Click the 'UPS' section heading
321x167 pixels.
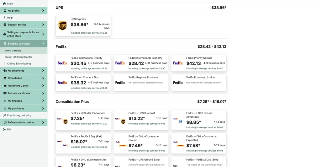59,8
